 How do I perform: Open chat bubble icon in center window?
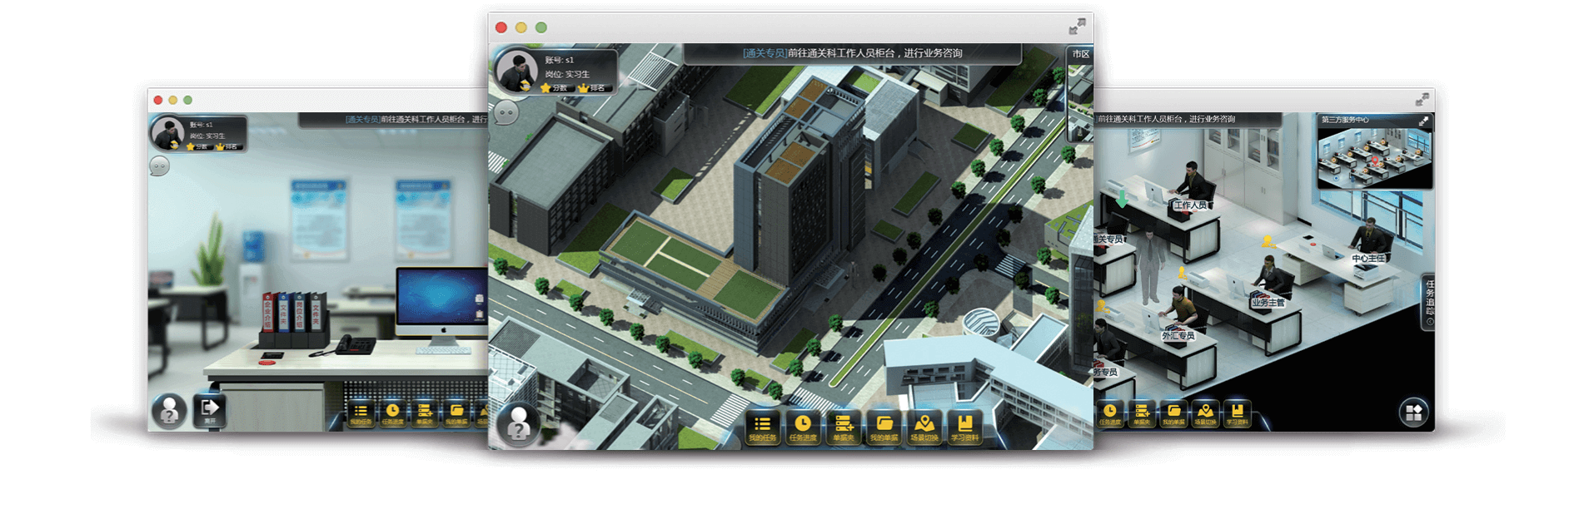[506, 112]
